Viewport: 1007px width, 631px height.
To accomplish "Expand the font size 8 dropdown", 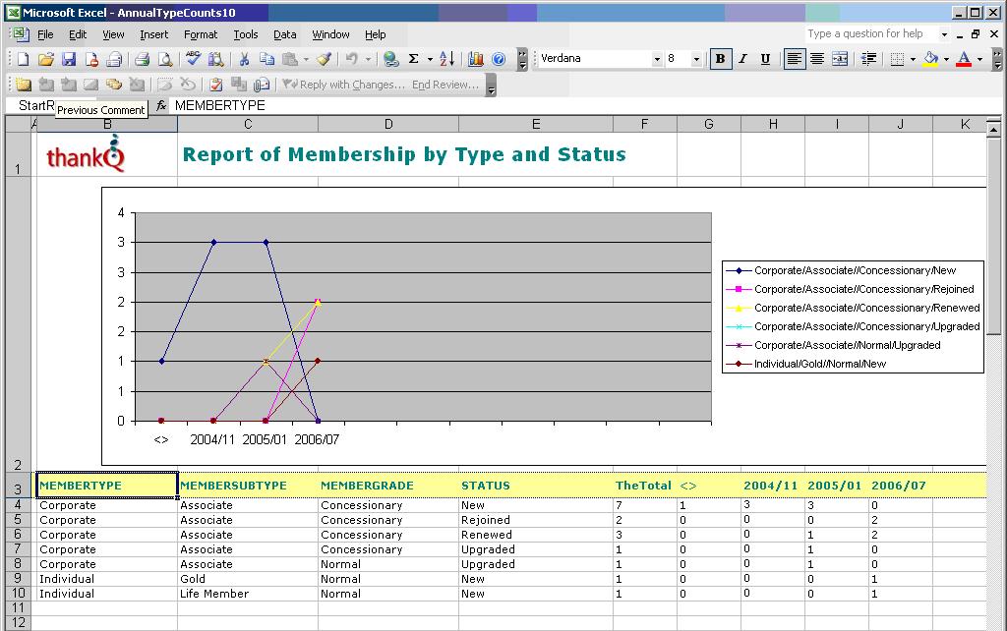I will (696, 59).
